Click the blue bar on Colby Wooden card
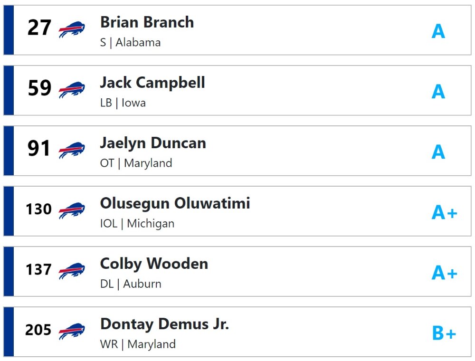 tap(9, 271)
